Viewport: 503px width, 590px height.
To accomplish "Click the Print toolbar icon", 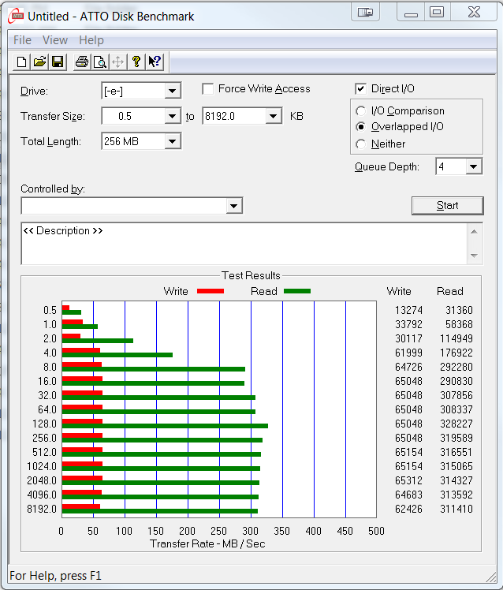I will (82, 62).
